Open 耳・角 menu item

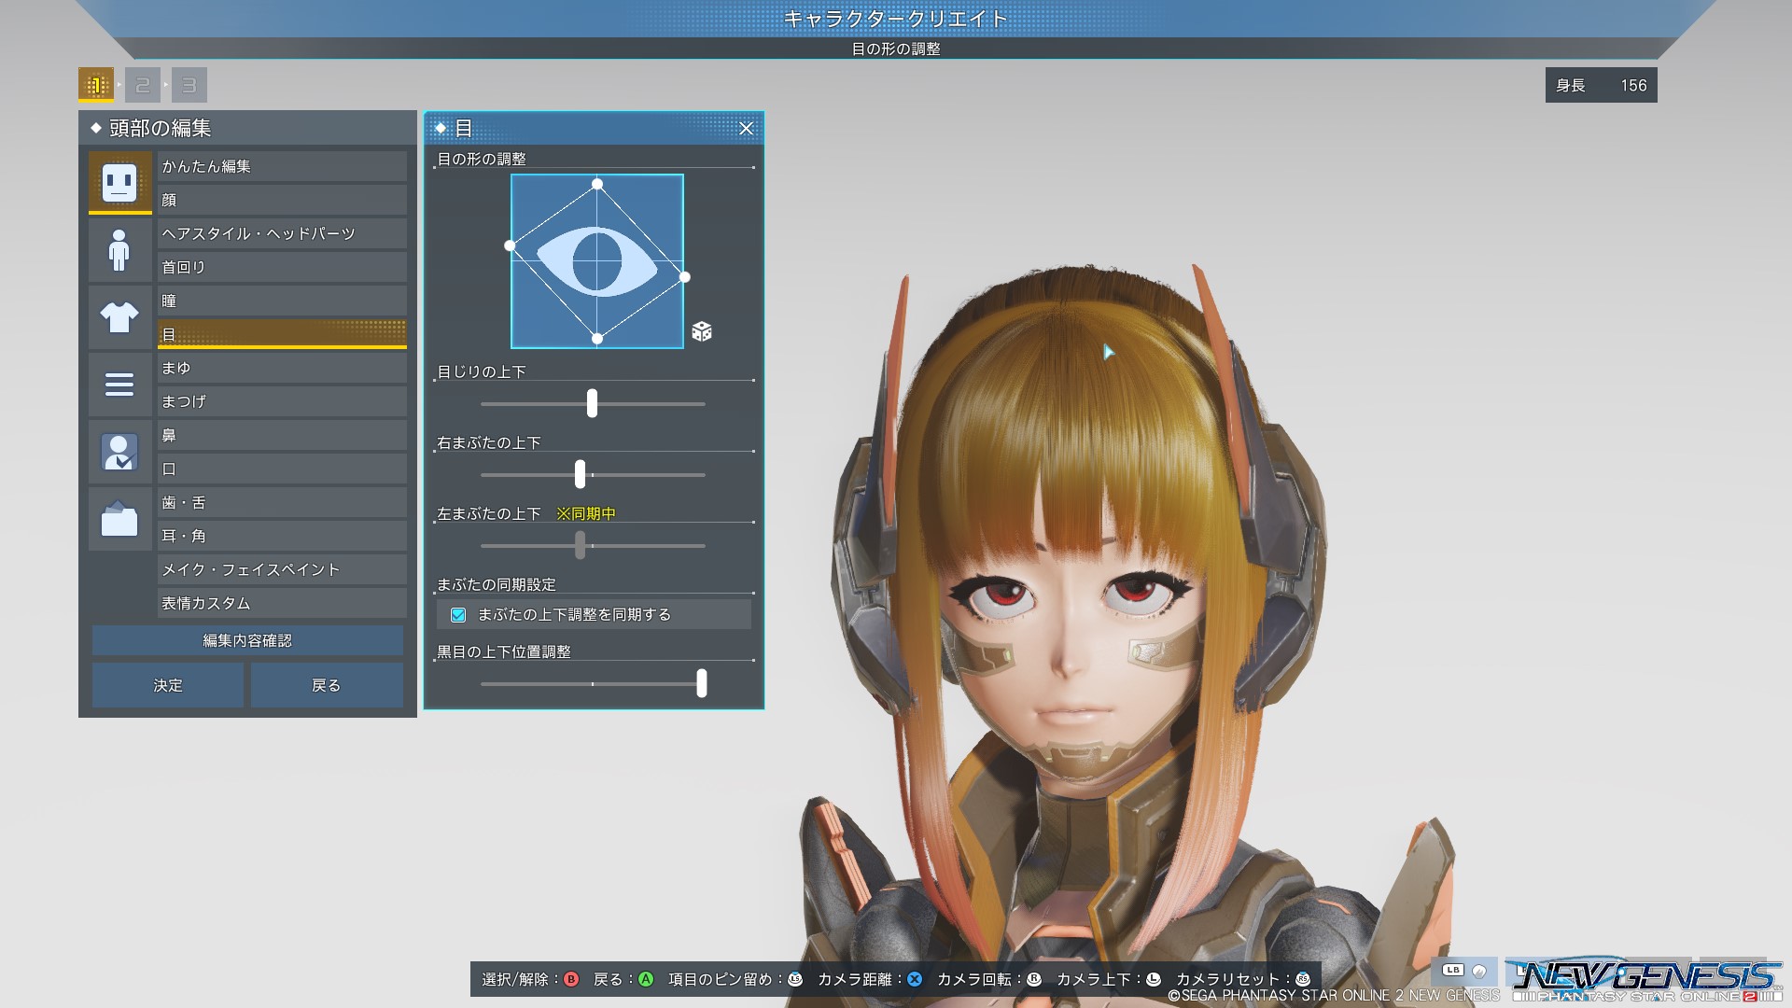282,536
